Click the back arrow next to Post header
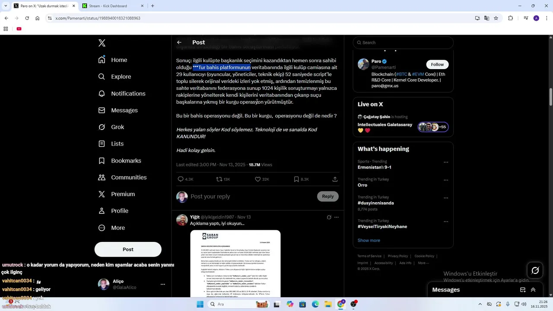This screenshot has height=311, width=553. coord(179,42)
